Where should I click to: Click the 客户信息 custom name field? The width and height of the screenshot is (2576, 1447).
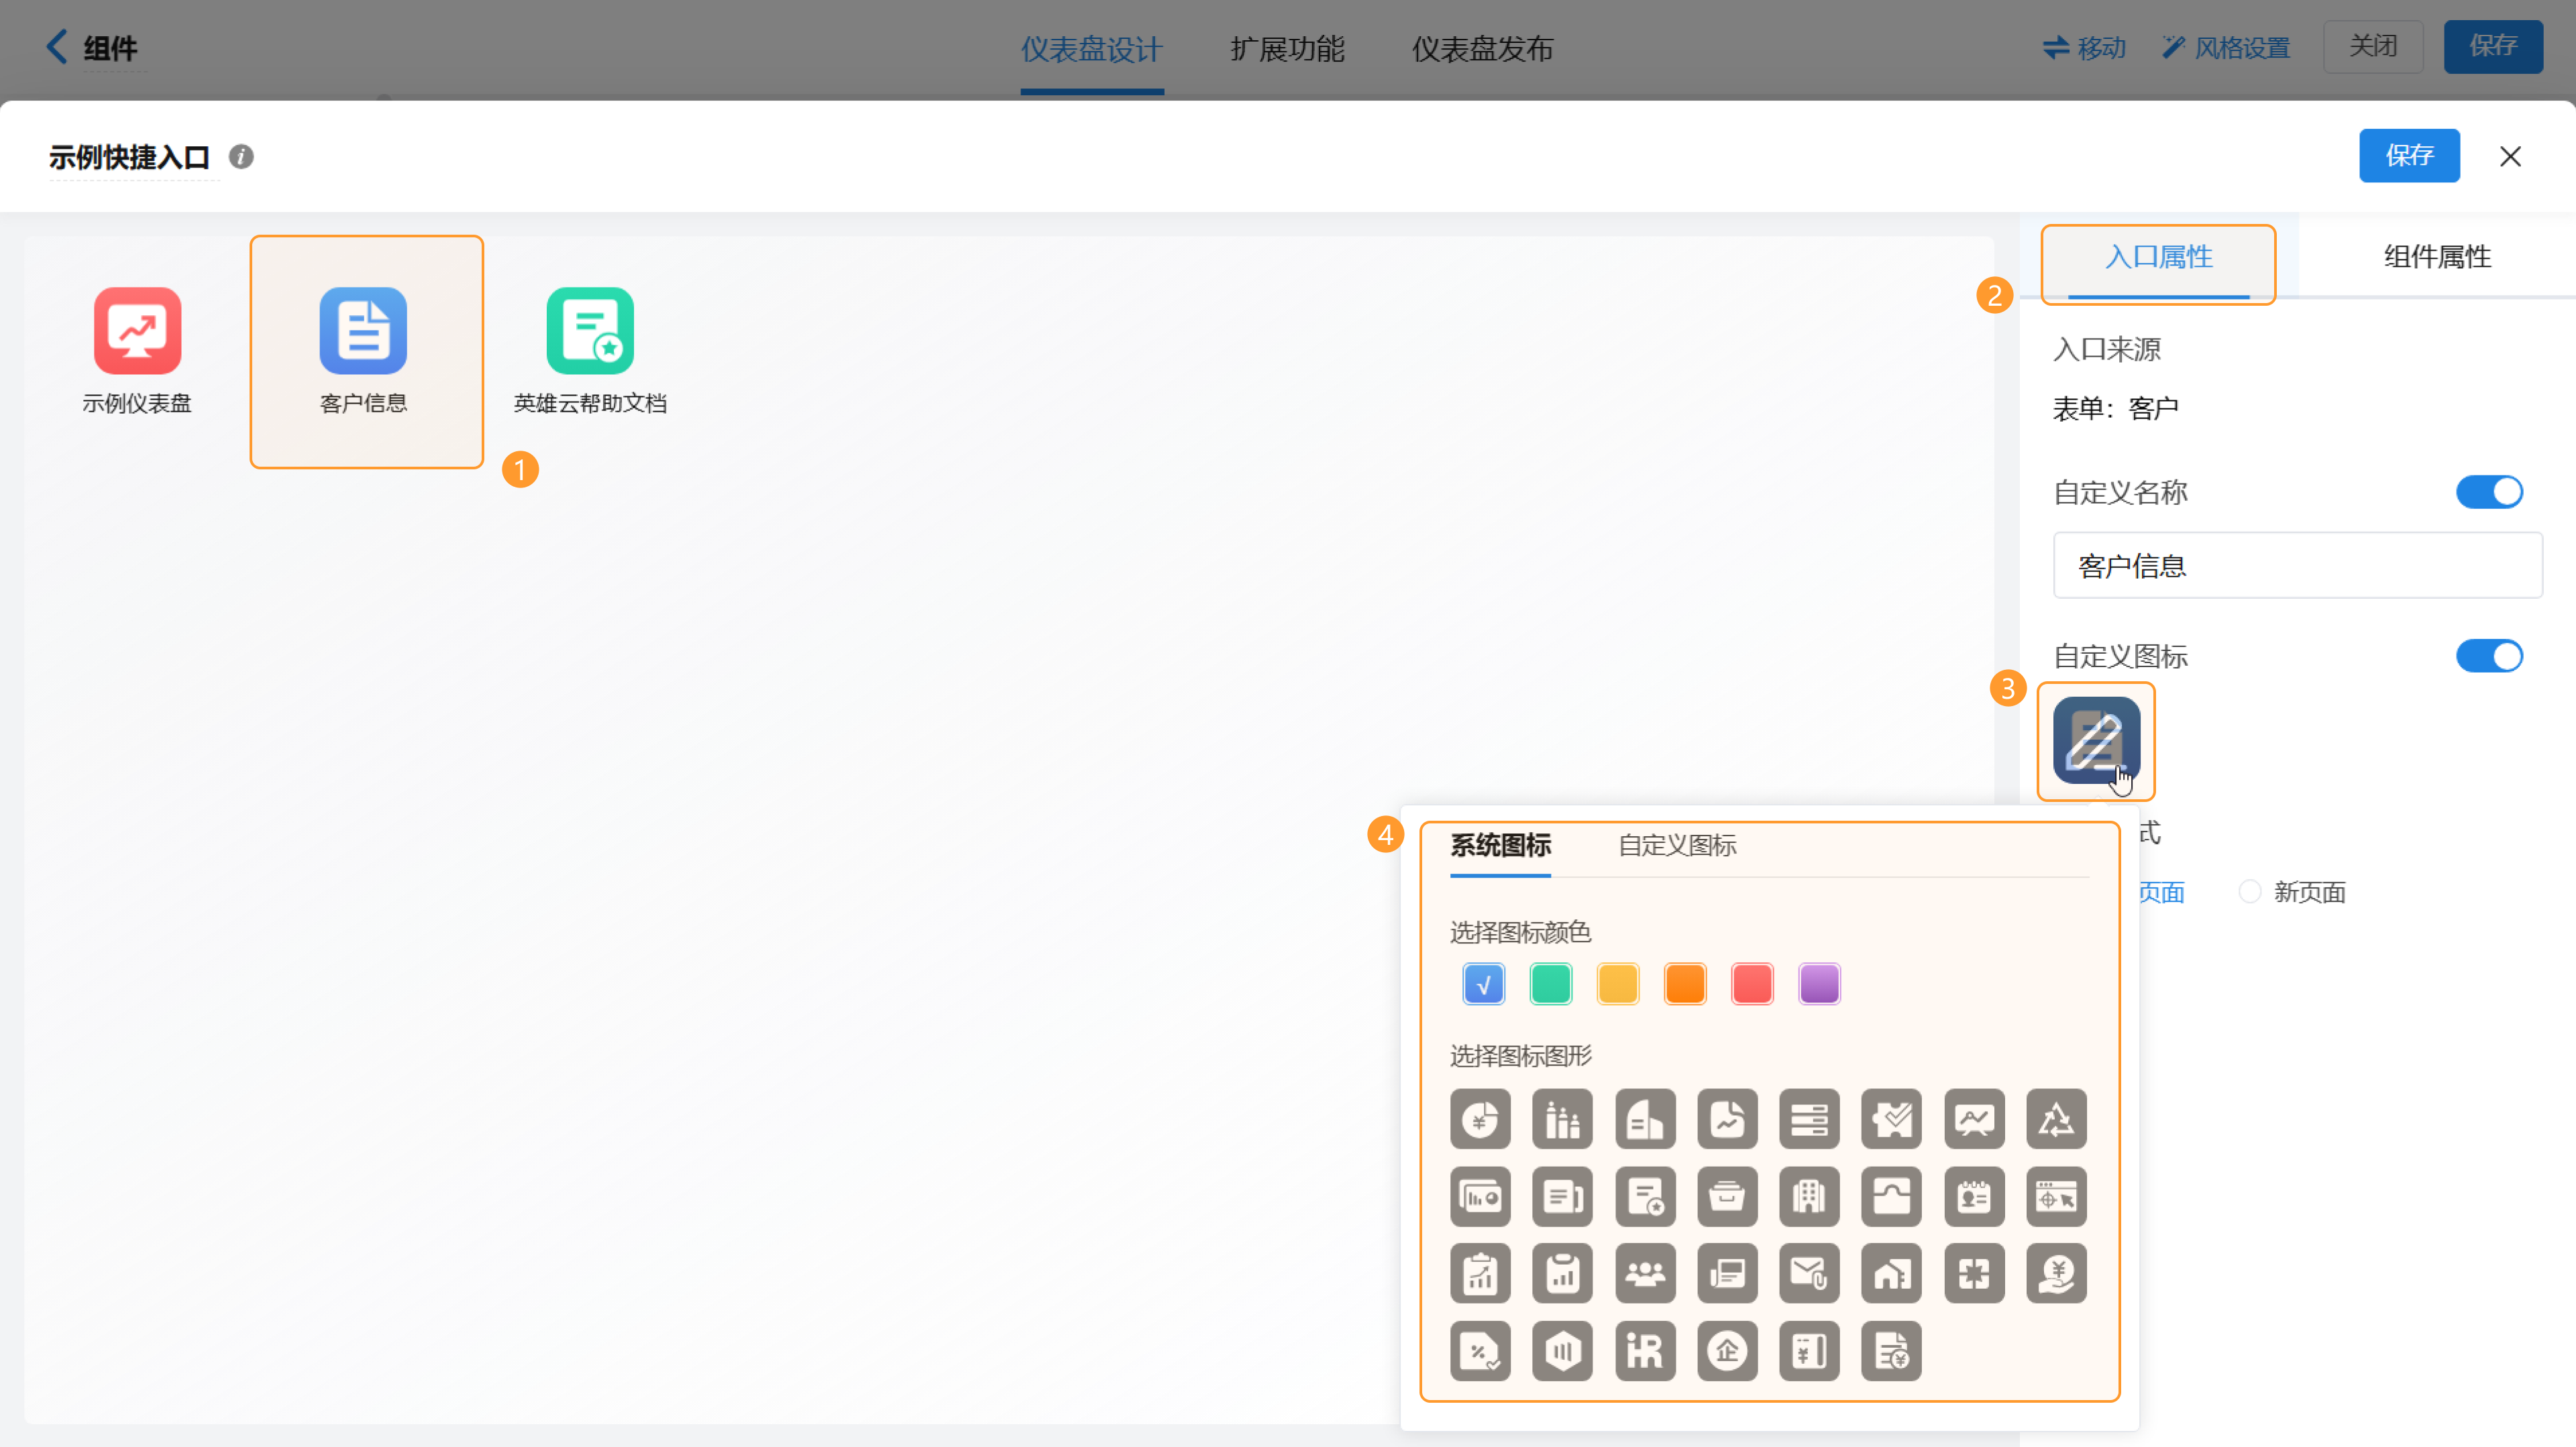[x=2297, y=566]
